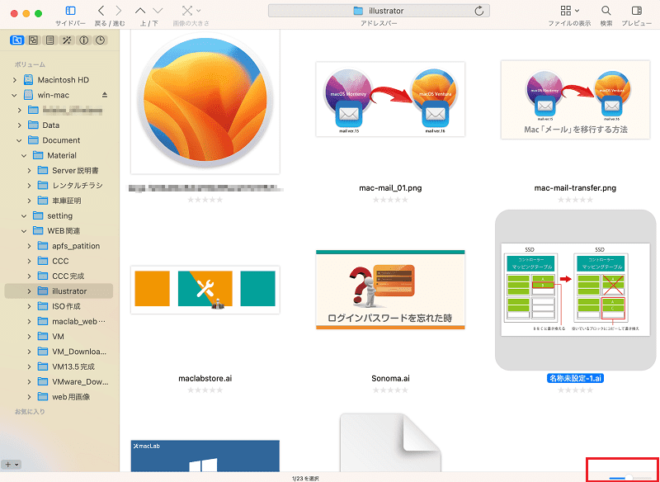Toggle the preview (プレビュー) panel
This screenshot has height=482, width=660.
coord(636,11)
